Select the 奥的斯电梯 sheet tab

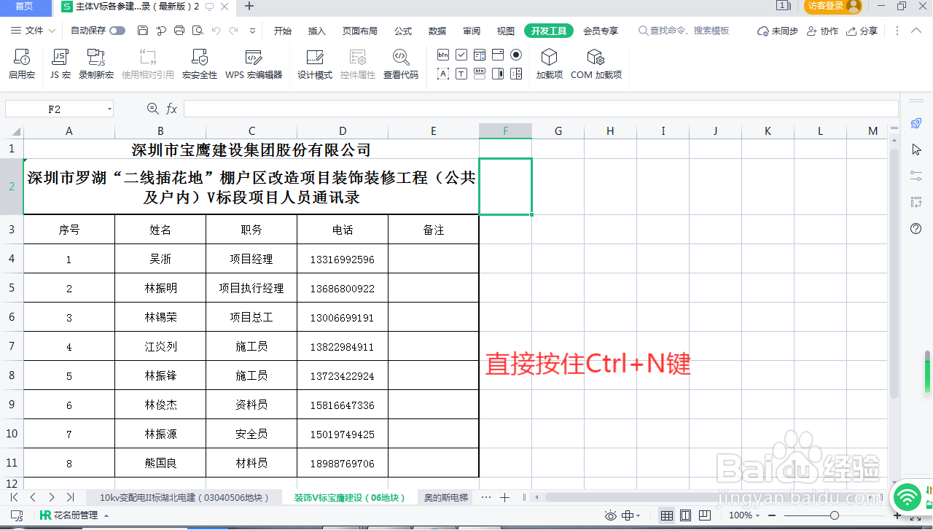pyautogui.click(x=444, y=497)
